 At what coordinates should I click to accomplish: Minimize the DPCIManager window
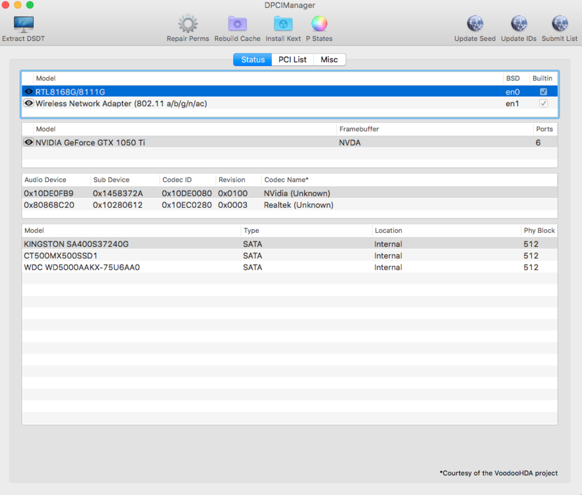coord(18,5)
